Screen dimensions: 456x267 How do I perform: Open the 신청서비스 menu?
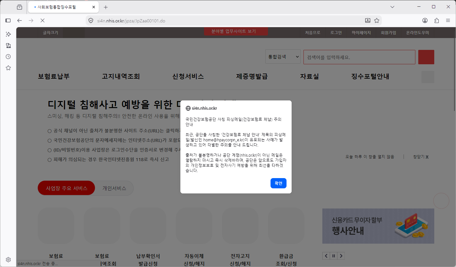(x=188, y=76)
